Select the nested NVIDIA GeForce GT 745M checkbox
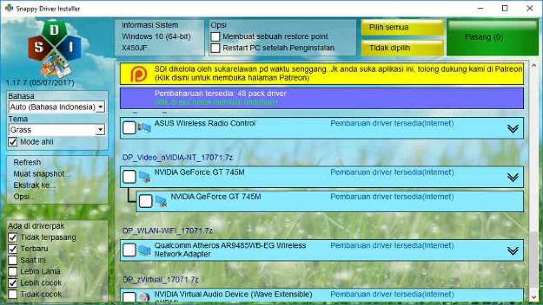543x305 pixels. point(146,201)
